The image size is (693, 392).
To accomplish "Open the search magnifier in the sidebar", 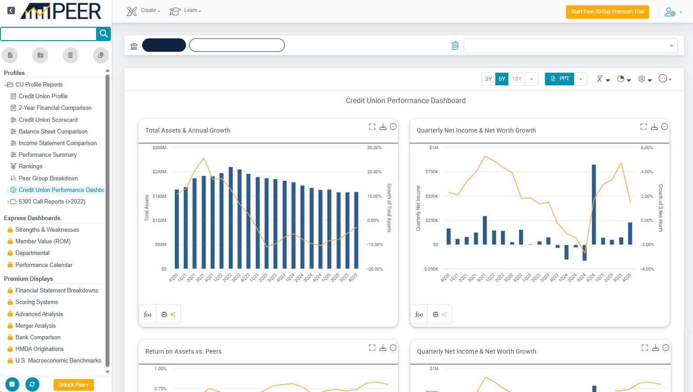I will click(x=104, y=34).
